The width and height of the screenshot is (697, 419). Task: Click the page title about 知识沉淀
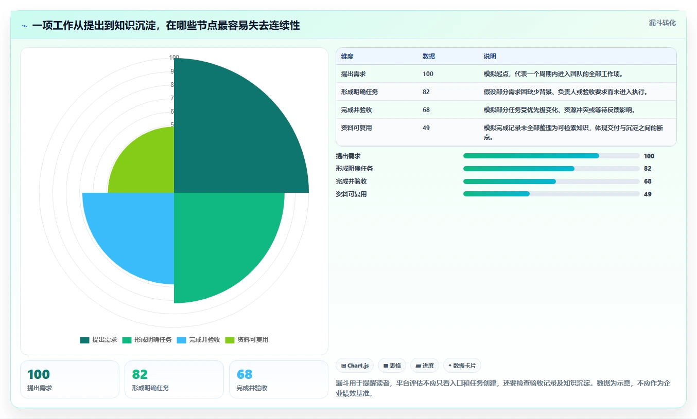pos(166,26)
